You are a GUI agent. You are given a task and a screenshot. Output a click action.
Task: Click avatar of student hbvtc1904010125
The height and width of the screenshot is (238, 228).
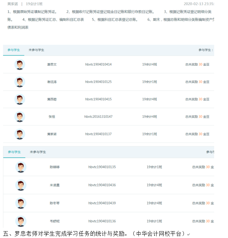pyautogui.click(x=20, y=82)
